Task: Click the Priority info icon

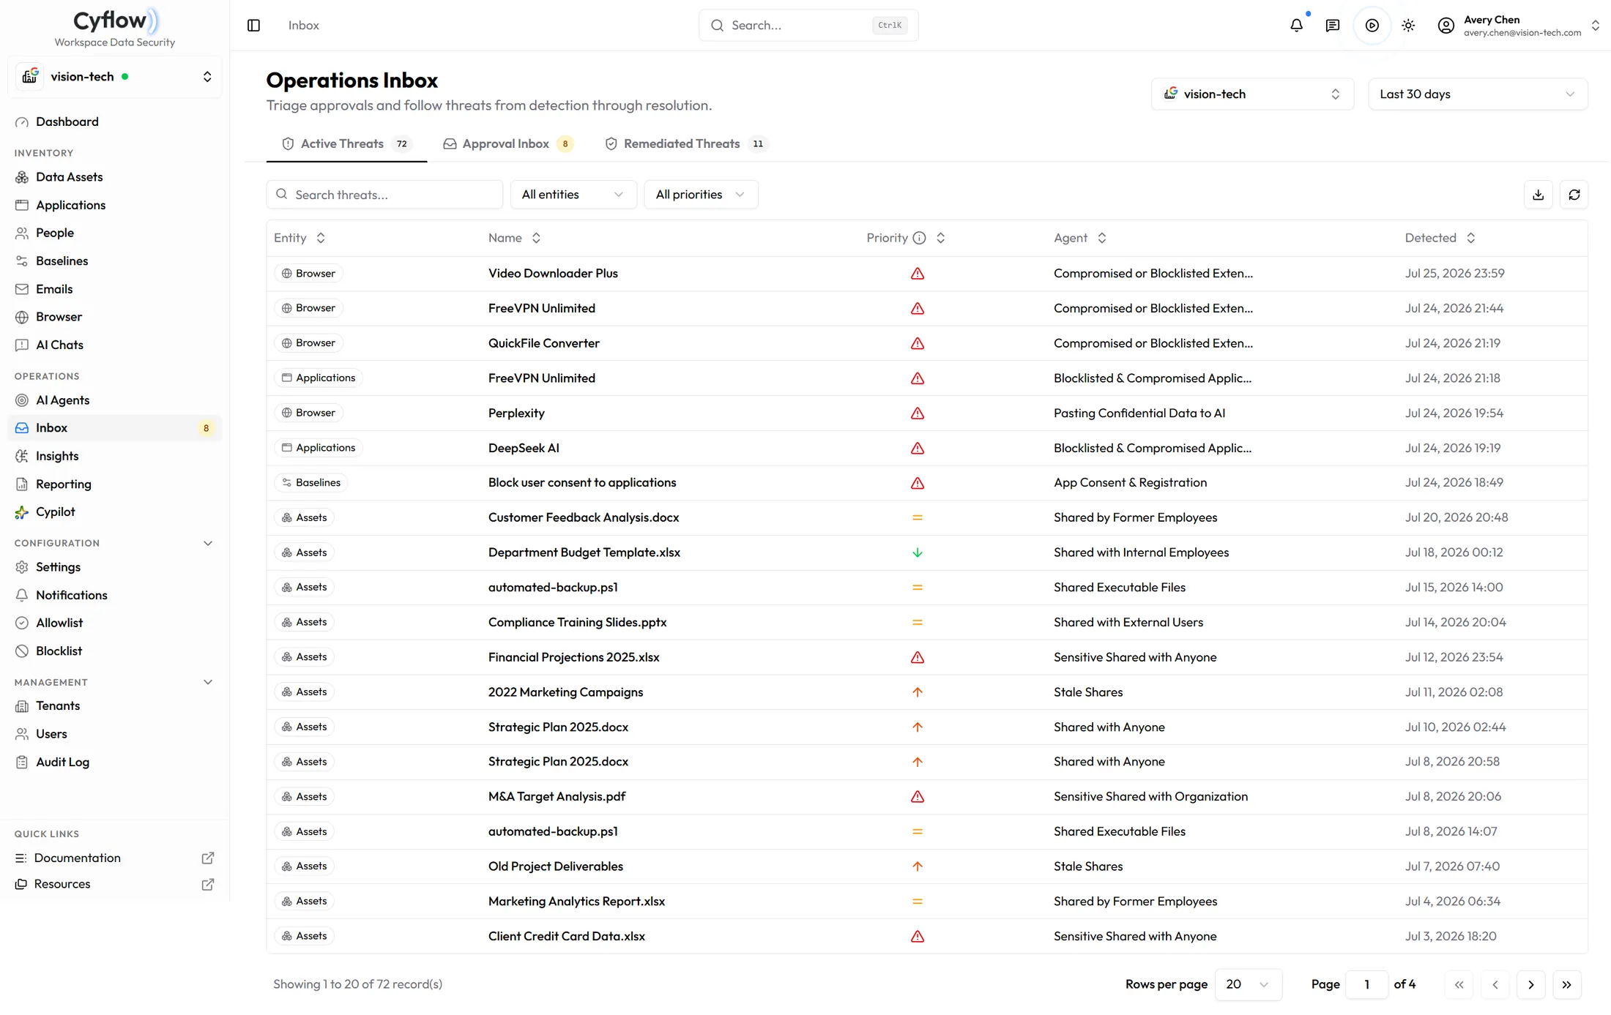Action: [920, 238]
